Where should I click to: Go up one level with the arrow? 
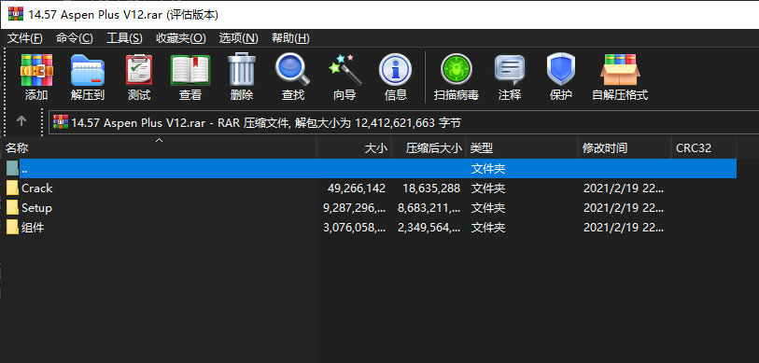21,121
